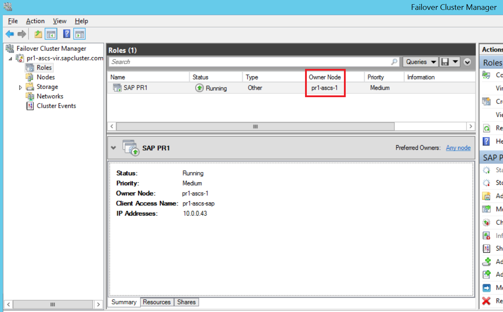Open the Help menu

tap(81, 21)
